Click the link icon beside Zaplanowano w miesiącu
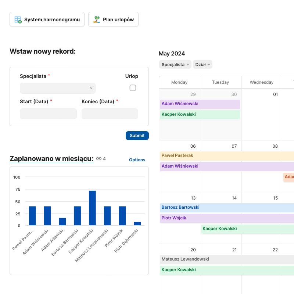The height and width of the screenshot is (294, 294). coord(98,159)
